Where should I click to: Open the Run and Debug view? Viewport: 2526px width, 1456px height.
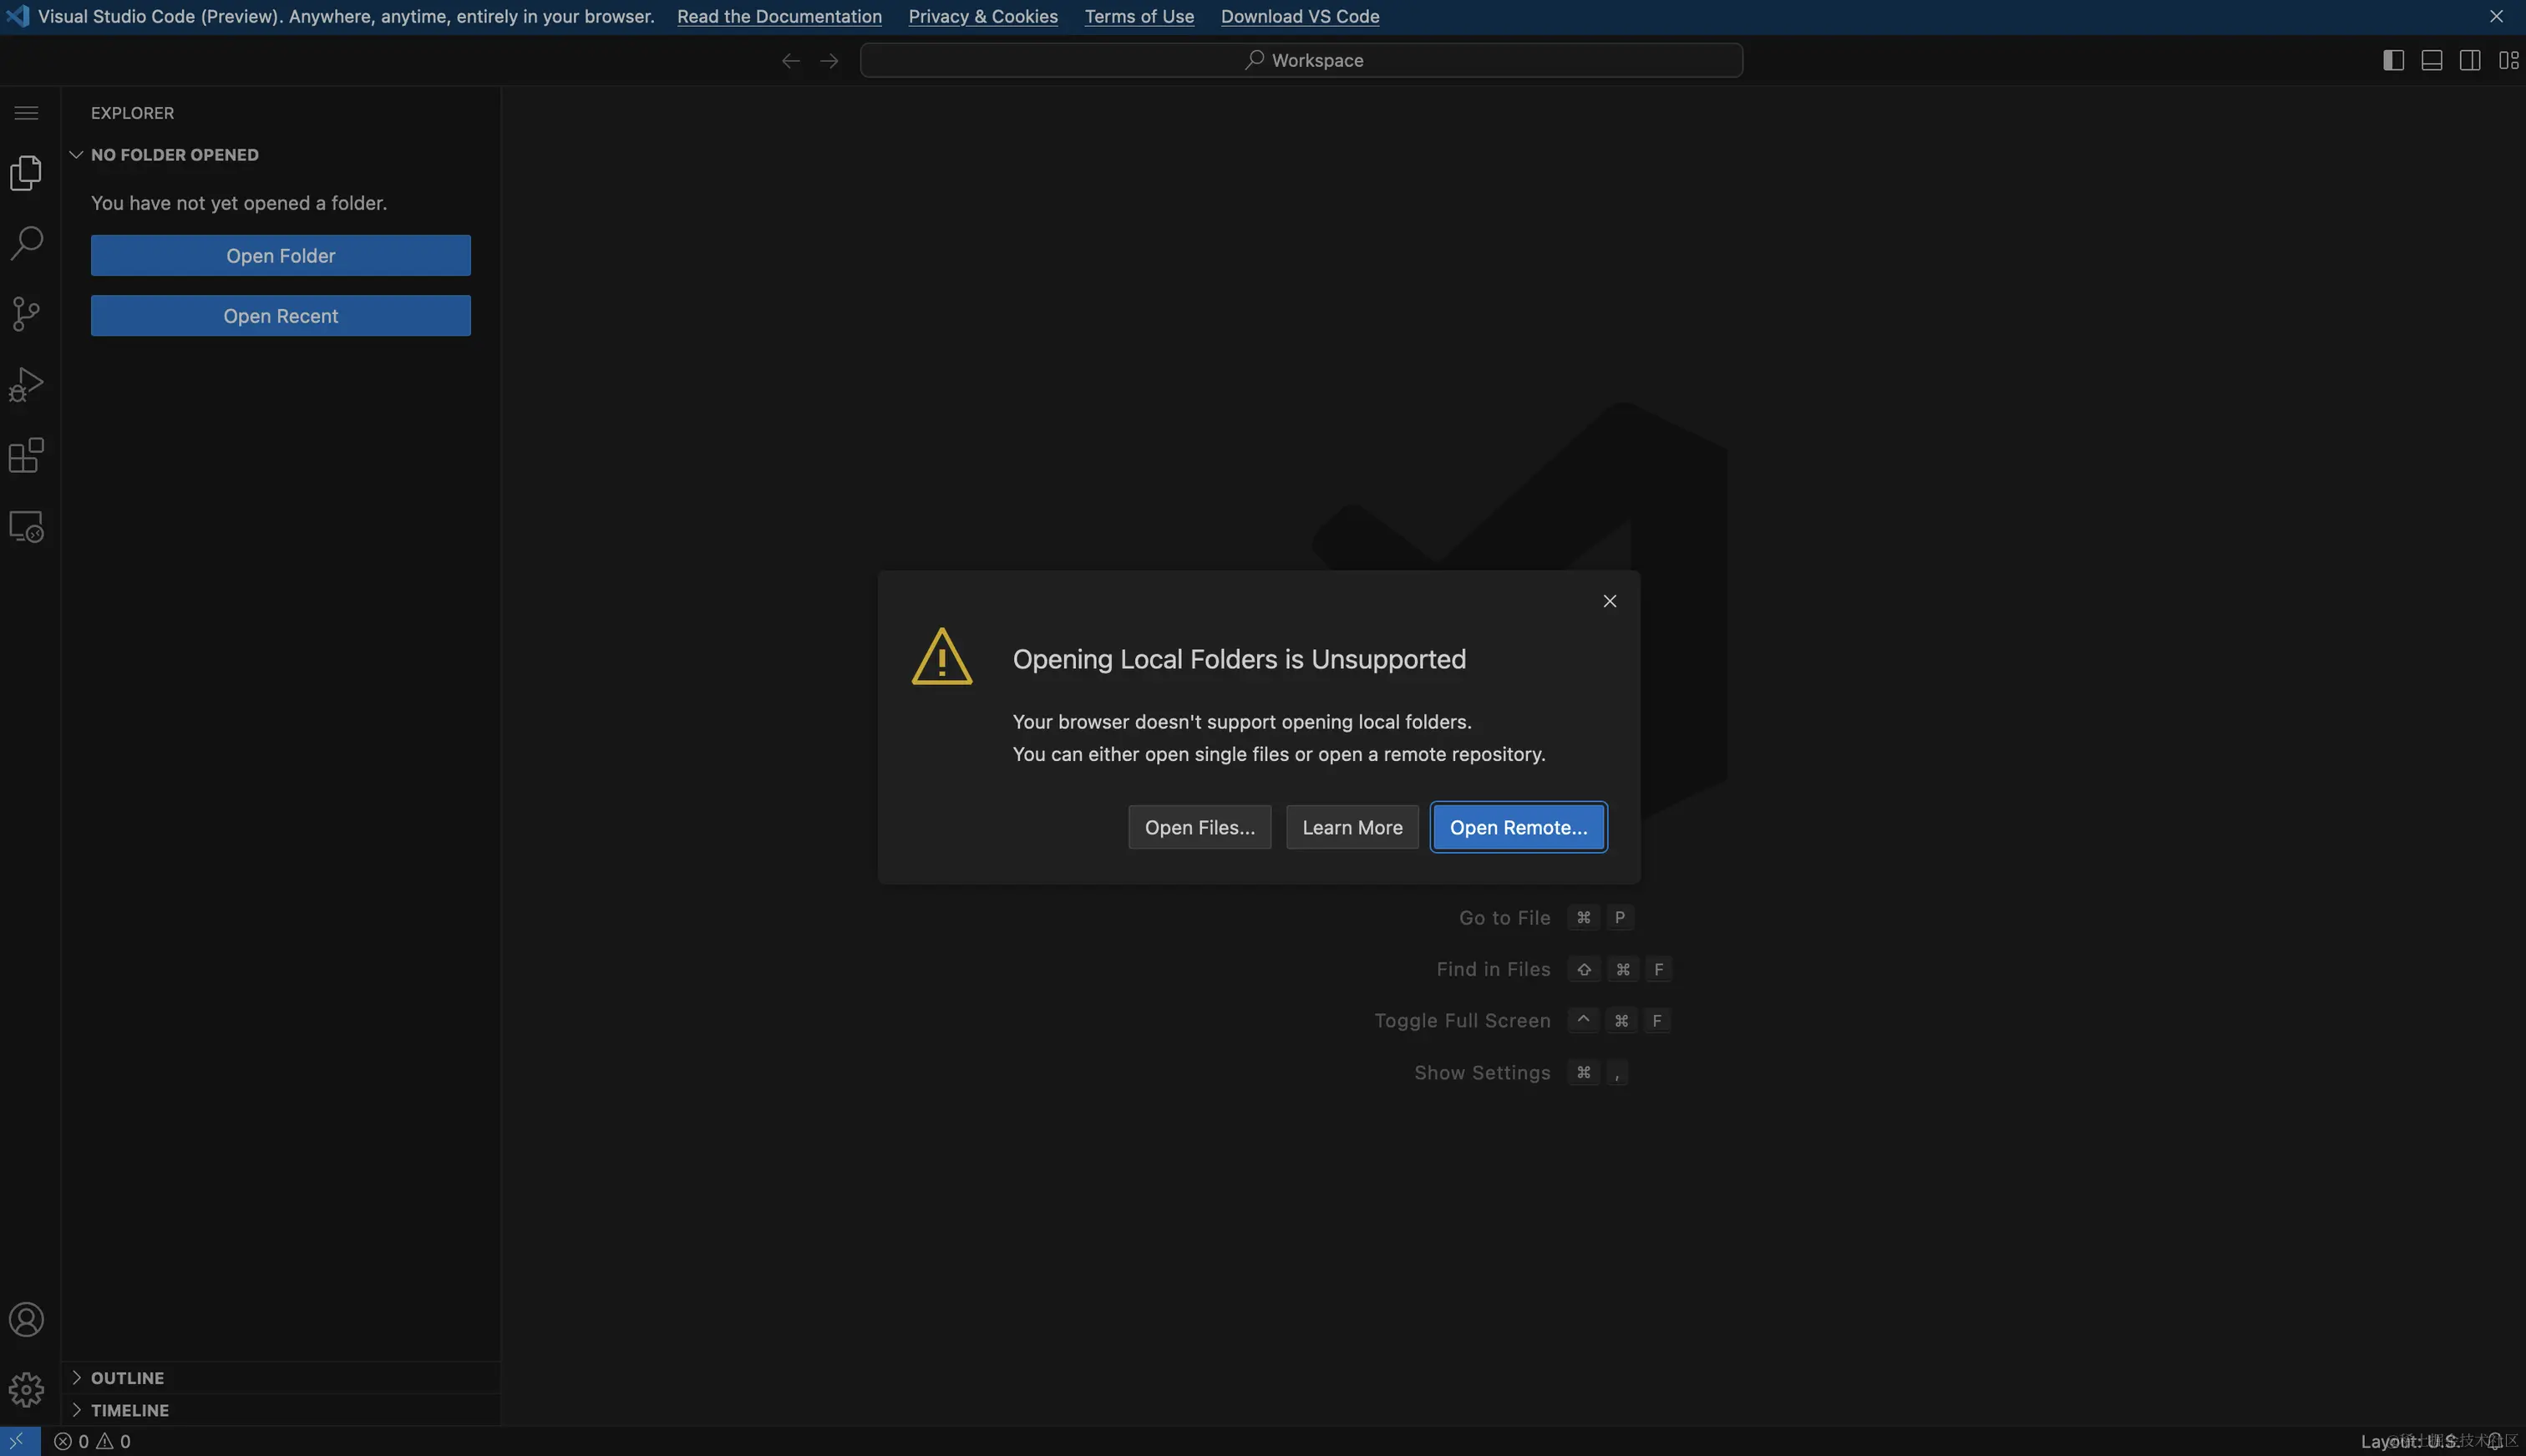(27, 384)
